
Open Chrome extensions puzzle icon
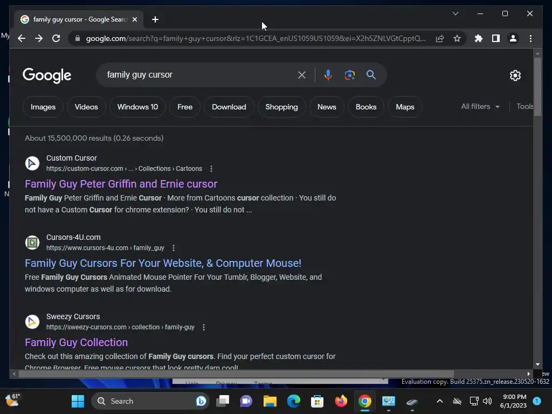click(x=479, y=38)
